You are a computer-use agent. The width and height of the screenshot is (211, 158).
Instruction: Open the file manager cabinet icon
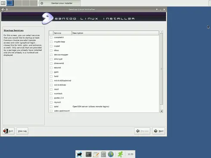(103, 154)
